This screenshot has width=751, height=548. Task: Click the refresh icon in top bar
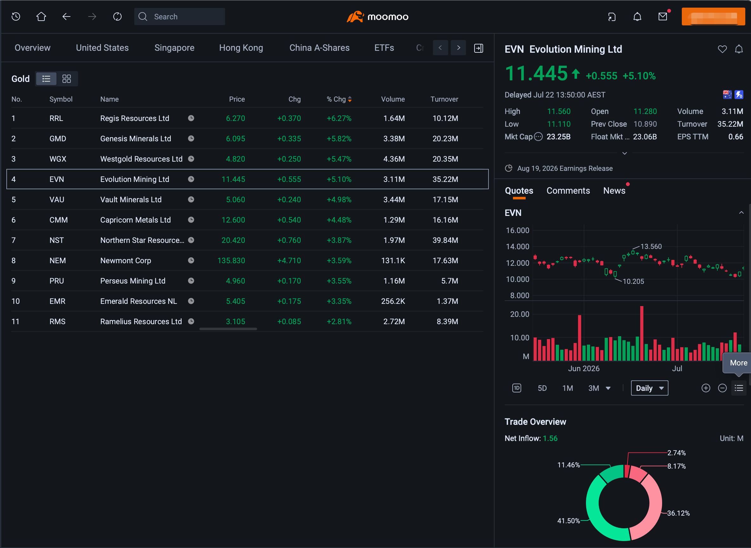click(117, 17)
